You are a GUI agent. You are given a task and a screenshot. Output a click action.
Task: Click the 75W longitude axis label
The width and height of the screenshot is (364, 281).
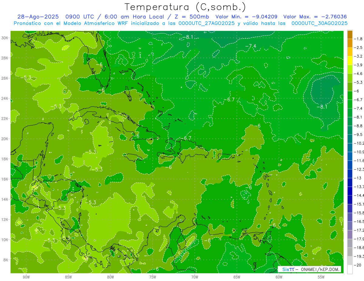click(x=153, y=277)
